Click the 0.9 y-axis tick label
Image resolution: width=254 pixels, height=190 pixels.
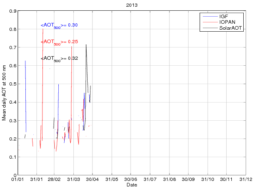(x=13, y=11)
